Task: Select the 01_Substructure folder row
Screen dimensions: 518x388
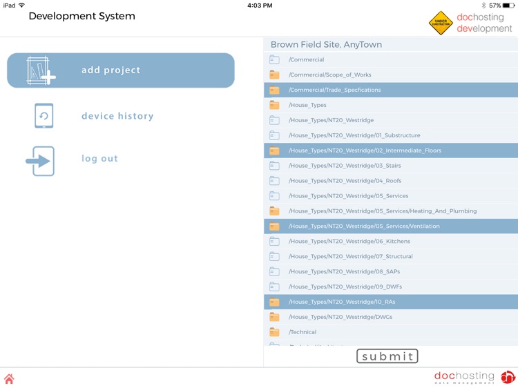Action: pos(391,135)
